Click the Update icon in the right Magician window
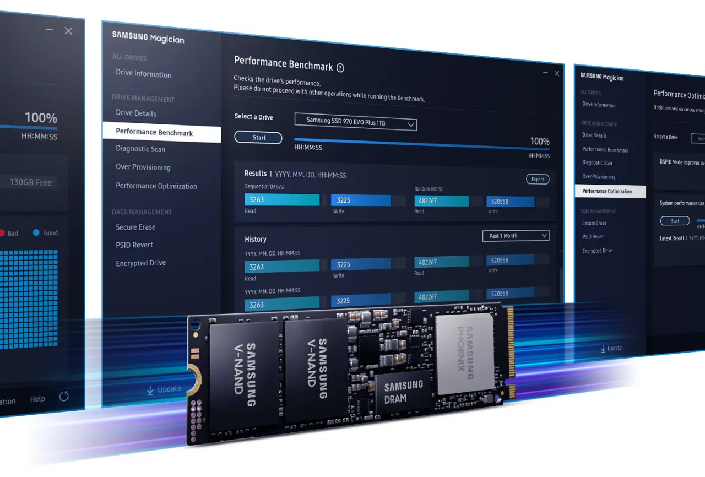 602,348
